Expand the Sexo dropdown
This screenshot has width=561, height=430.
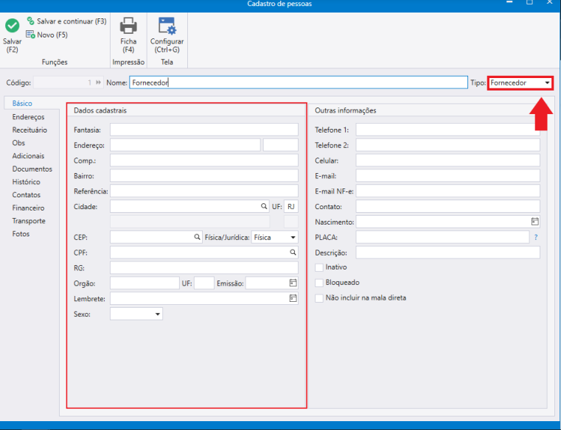coord(136,314)
